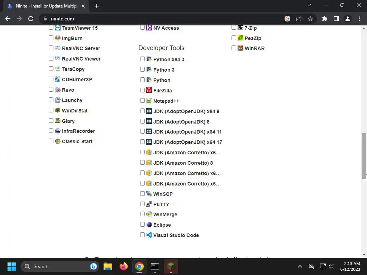The height and width of the screenshot is (275, 367).
Task: Open Chrome extensions puzzle icon
Action: [325, 19]
